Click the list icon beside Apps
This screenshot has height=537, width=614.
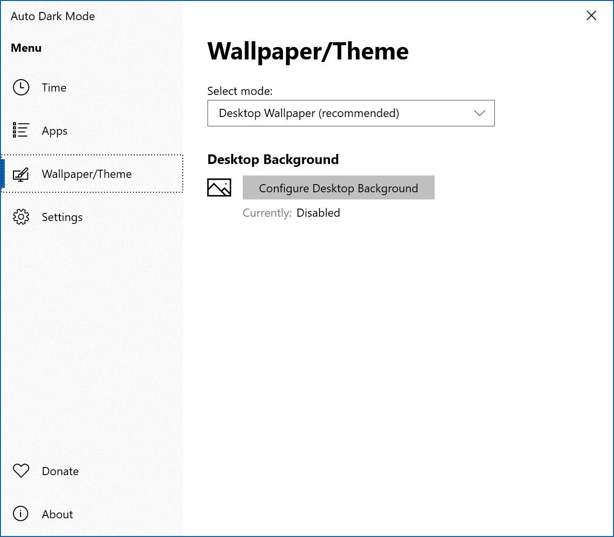tap(21, 130)
